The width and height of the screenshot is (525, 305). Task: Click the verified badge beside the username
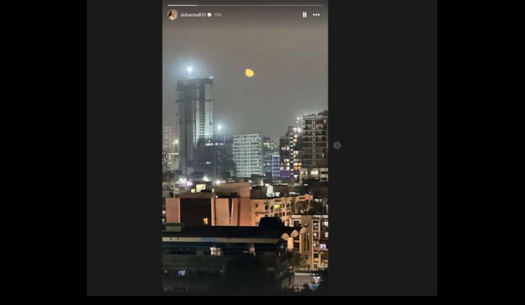click(x=209, y=14)
